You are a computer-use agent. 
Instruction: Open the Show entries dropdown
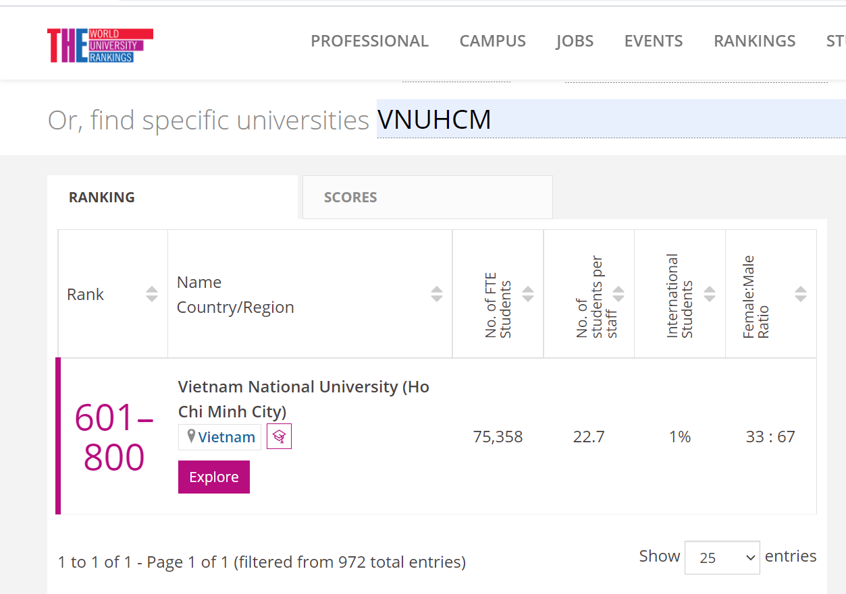722,558
